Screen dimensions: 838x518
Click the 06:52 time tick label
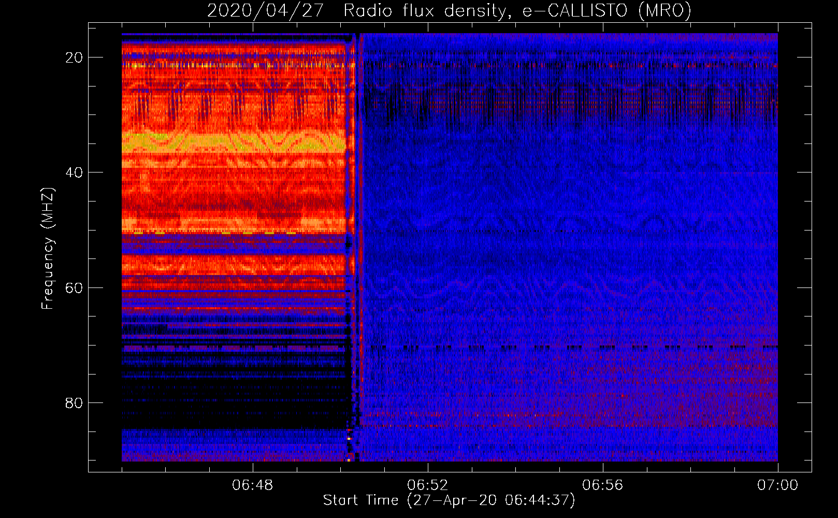[x=428, y=485]
